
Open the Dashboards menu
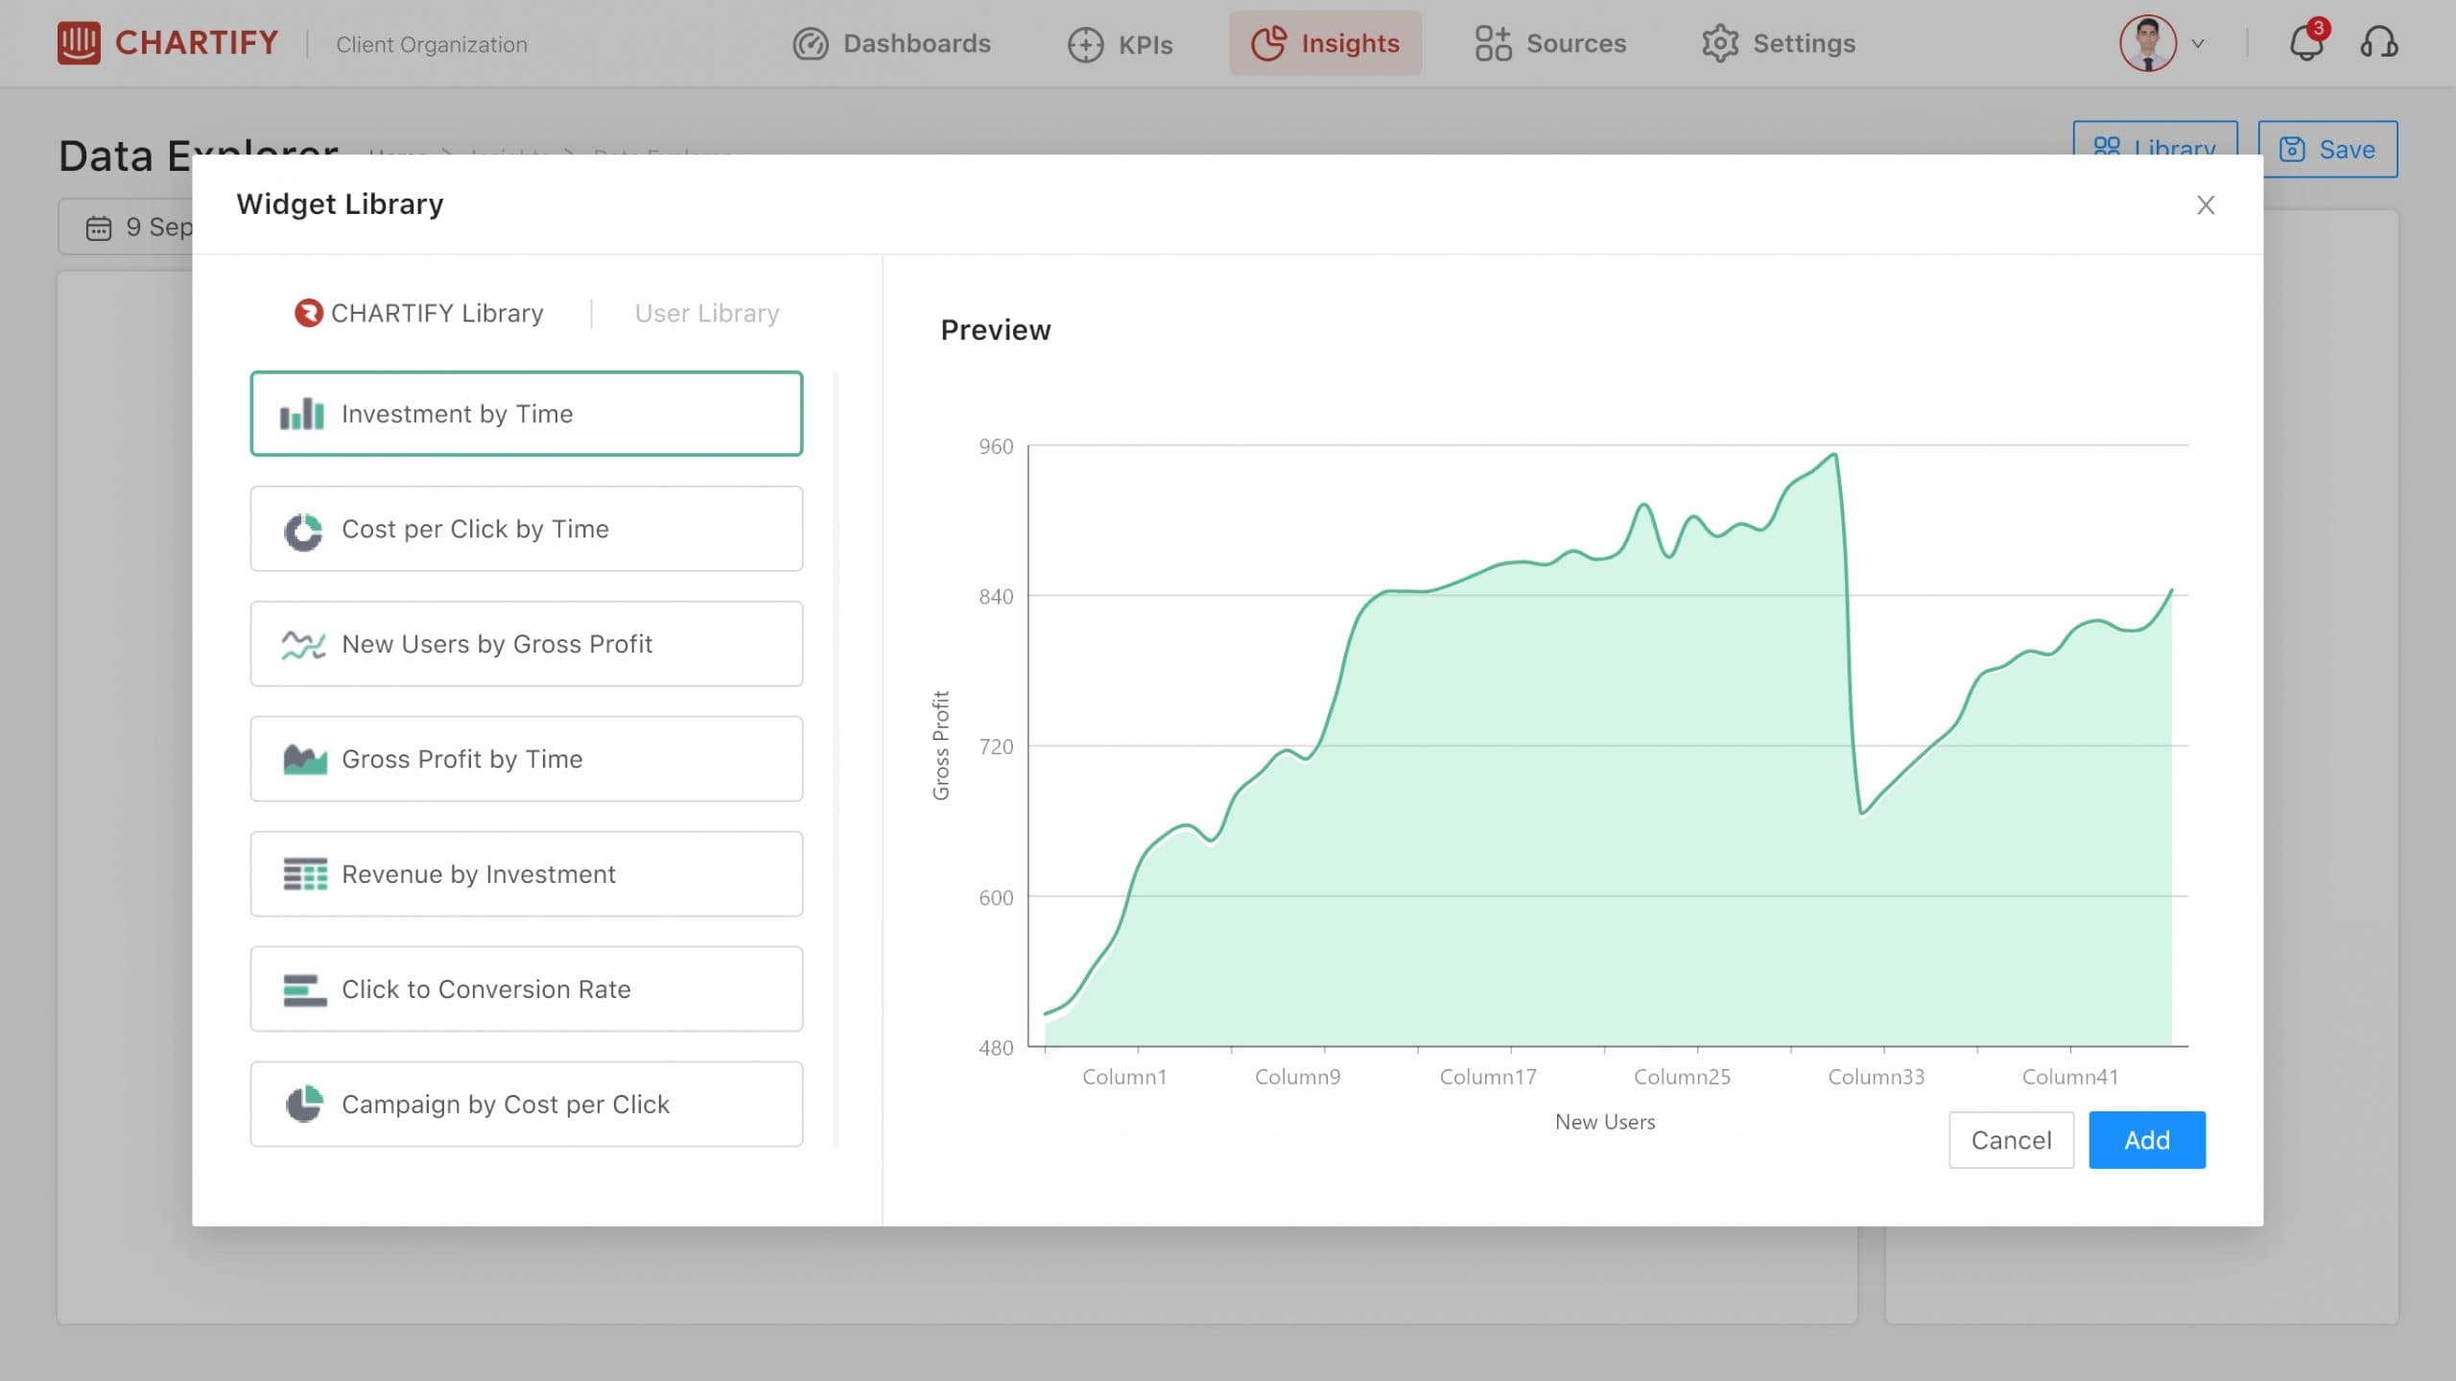pos(891,44)
